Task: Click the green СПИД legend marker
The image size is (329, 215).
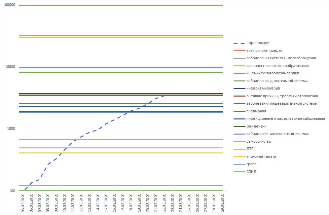Action: [239, 172]
